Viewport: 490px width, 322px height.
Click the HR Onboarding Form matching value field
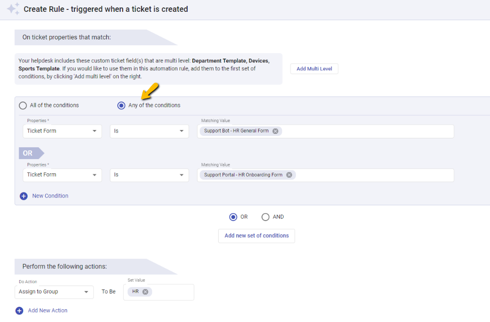(326, 175)
